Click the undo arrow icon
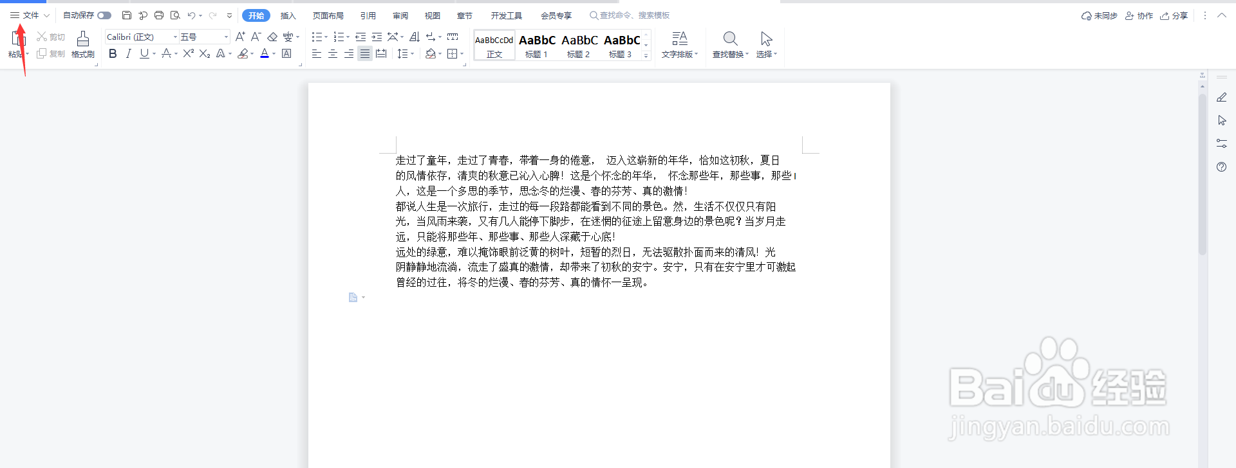 click(191, 15)
